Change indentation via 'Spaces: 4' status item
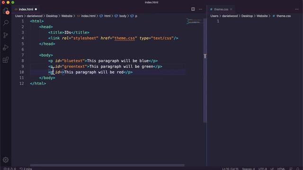The width and height of the screenshot is (303, 170). [x=248, y=169]
